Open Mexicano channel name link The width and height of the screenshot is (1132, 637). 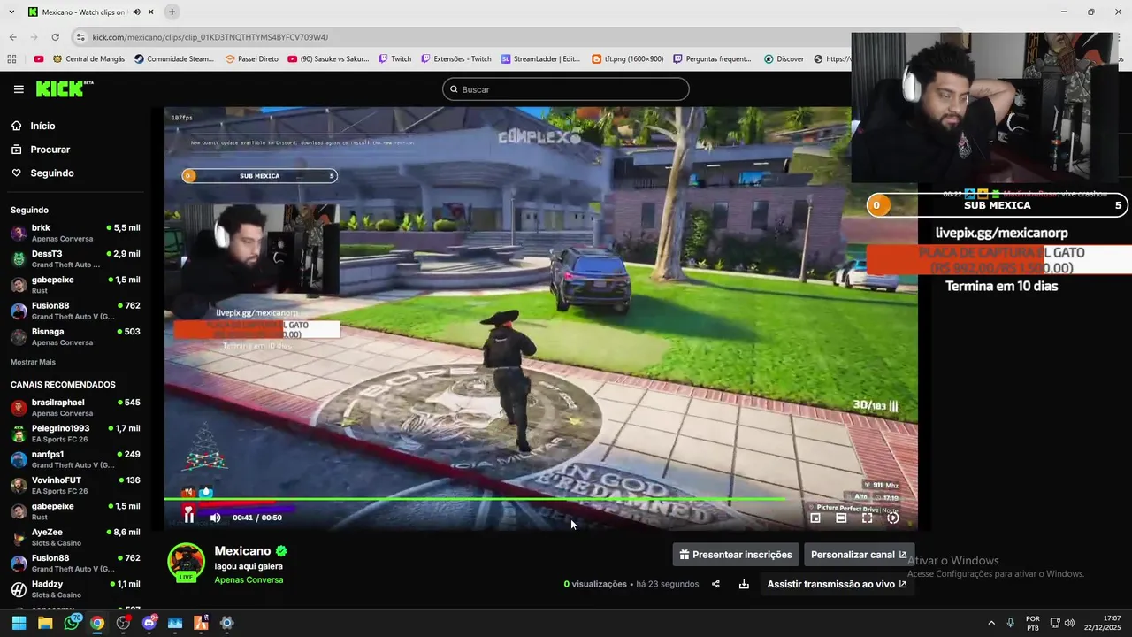242,551
